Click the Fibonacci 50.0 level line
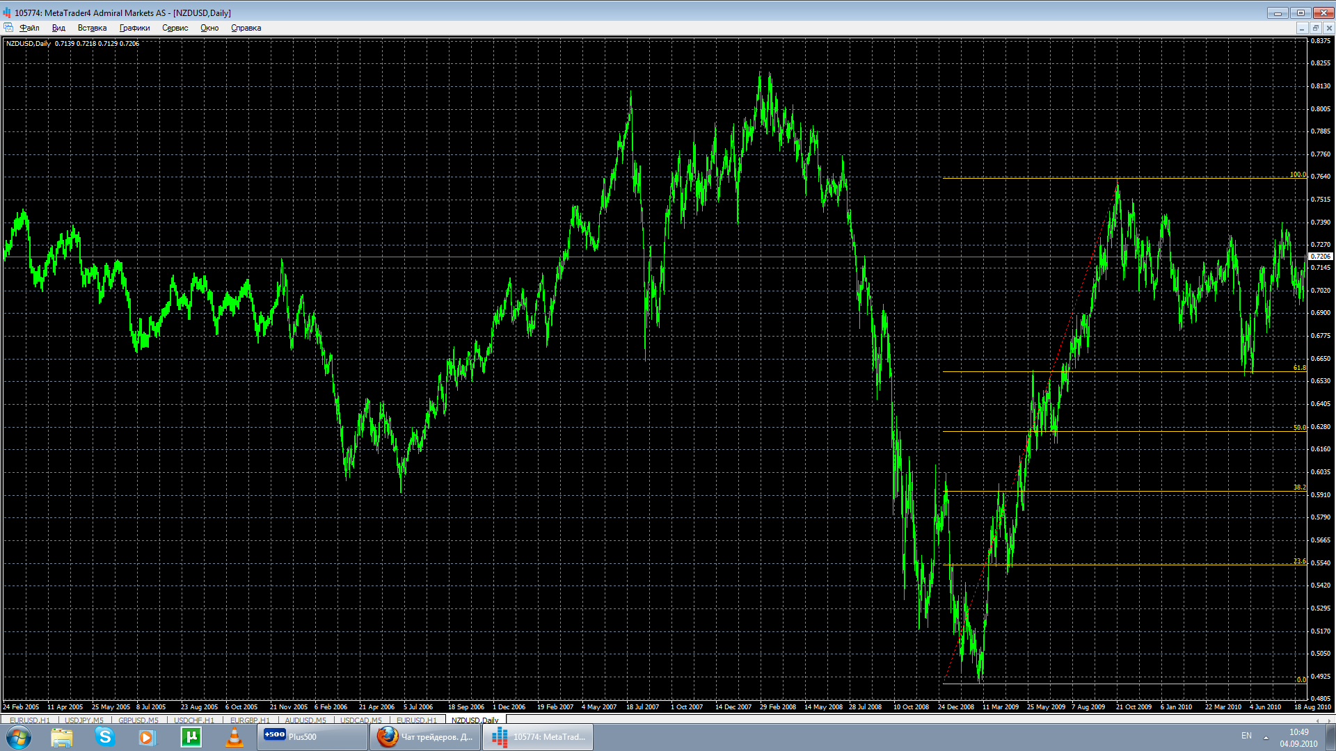This screenshot has height=751, width=1336. pyautogui.click(x=1124, y=431)
